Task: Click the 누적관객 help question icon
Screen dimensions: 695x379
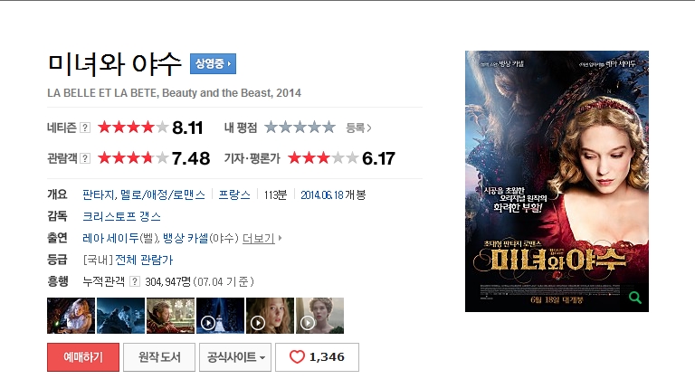Action: [135, 281]
